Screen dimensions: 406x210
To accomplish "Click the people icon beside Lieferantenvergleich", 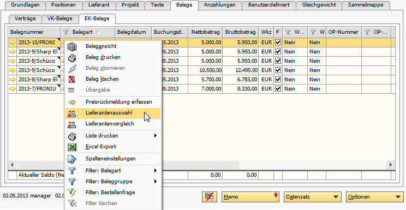I will click(71, 124).
